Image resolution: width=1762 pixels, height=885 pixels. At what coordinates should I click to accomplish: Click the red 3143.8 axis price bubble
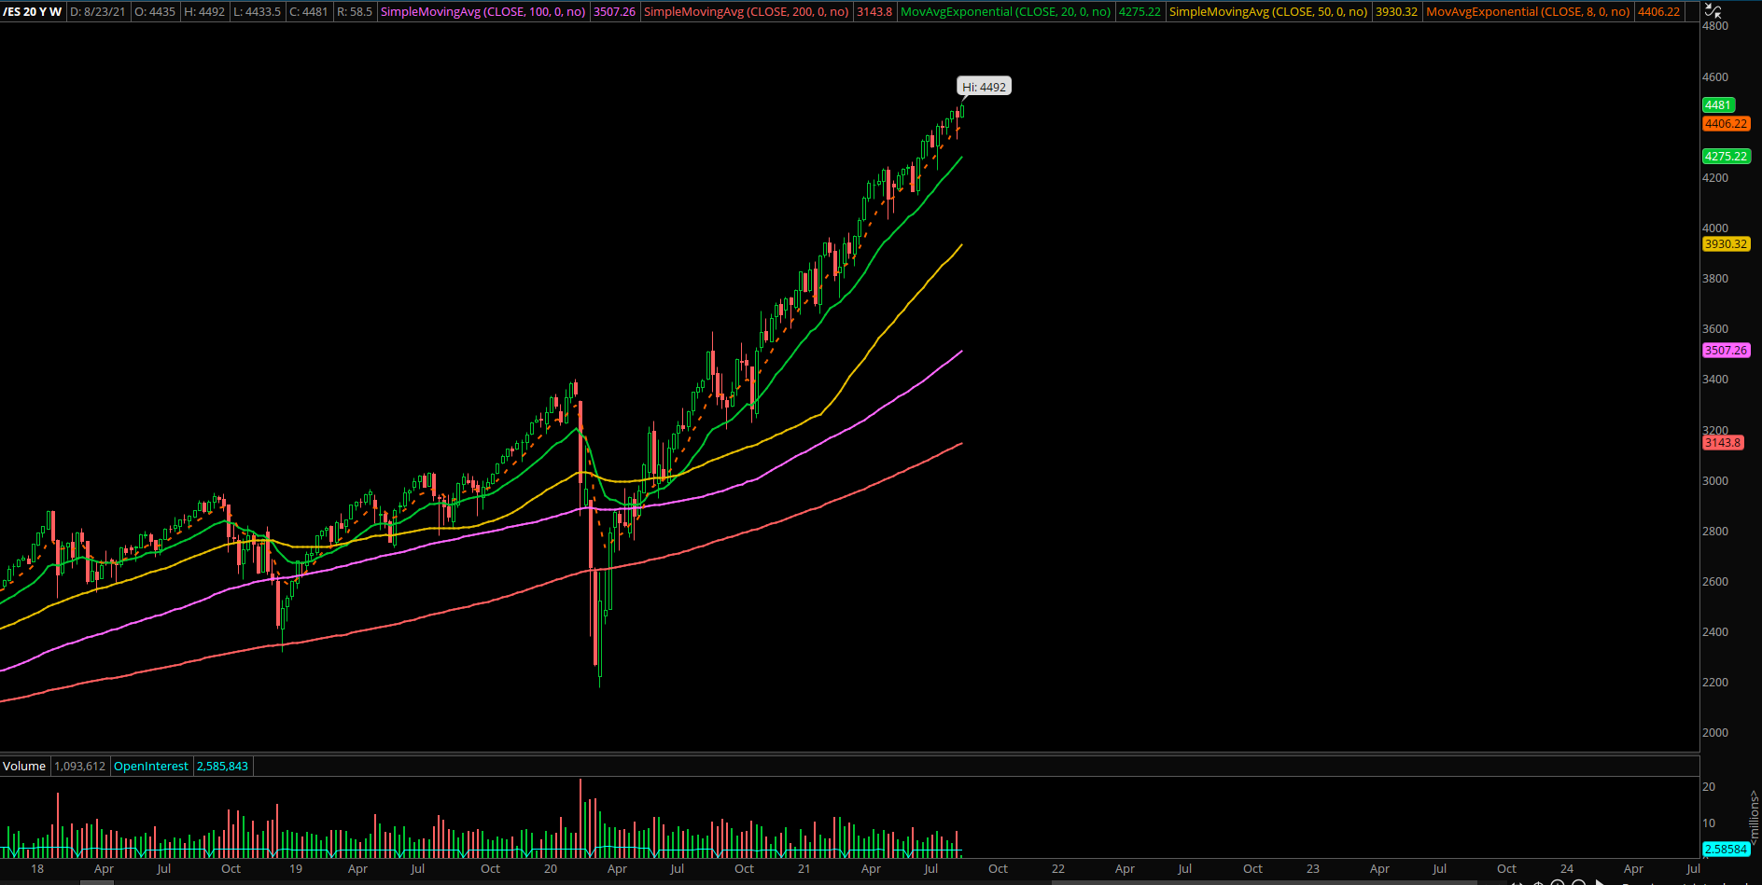tap(1723, 443)
